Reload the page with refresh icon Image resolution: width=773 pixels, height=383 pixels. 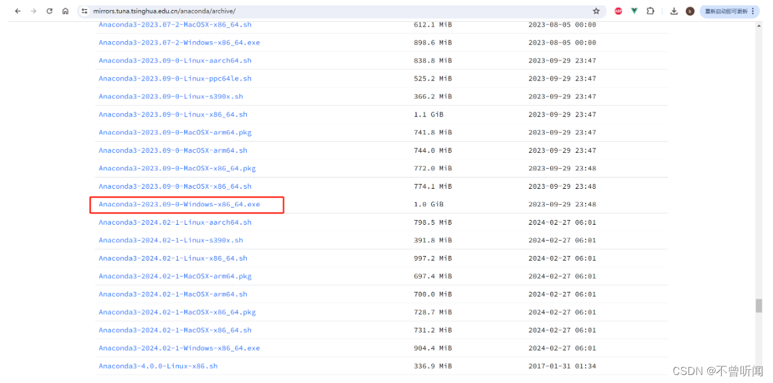[49, 11]
